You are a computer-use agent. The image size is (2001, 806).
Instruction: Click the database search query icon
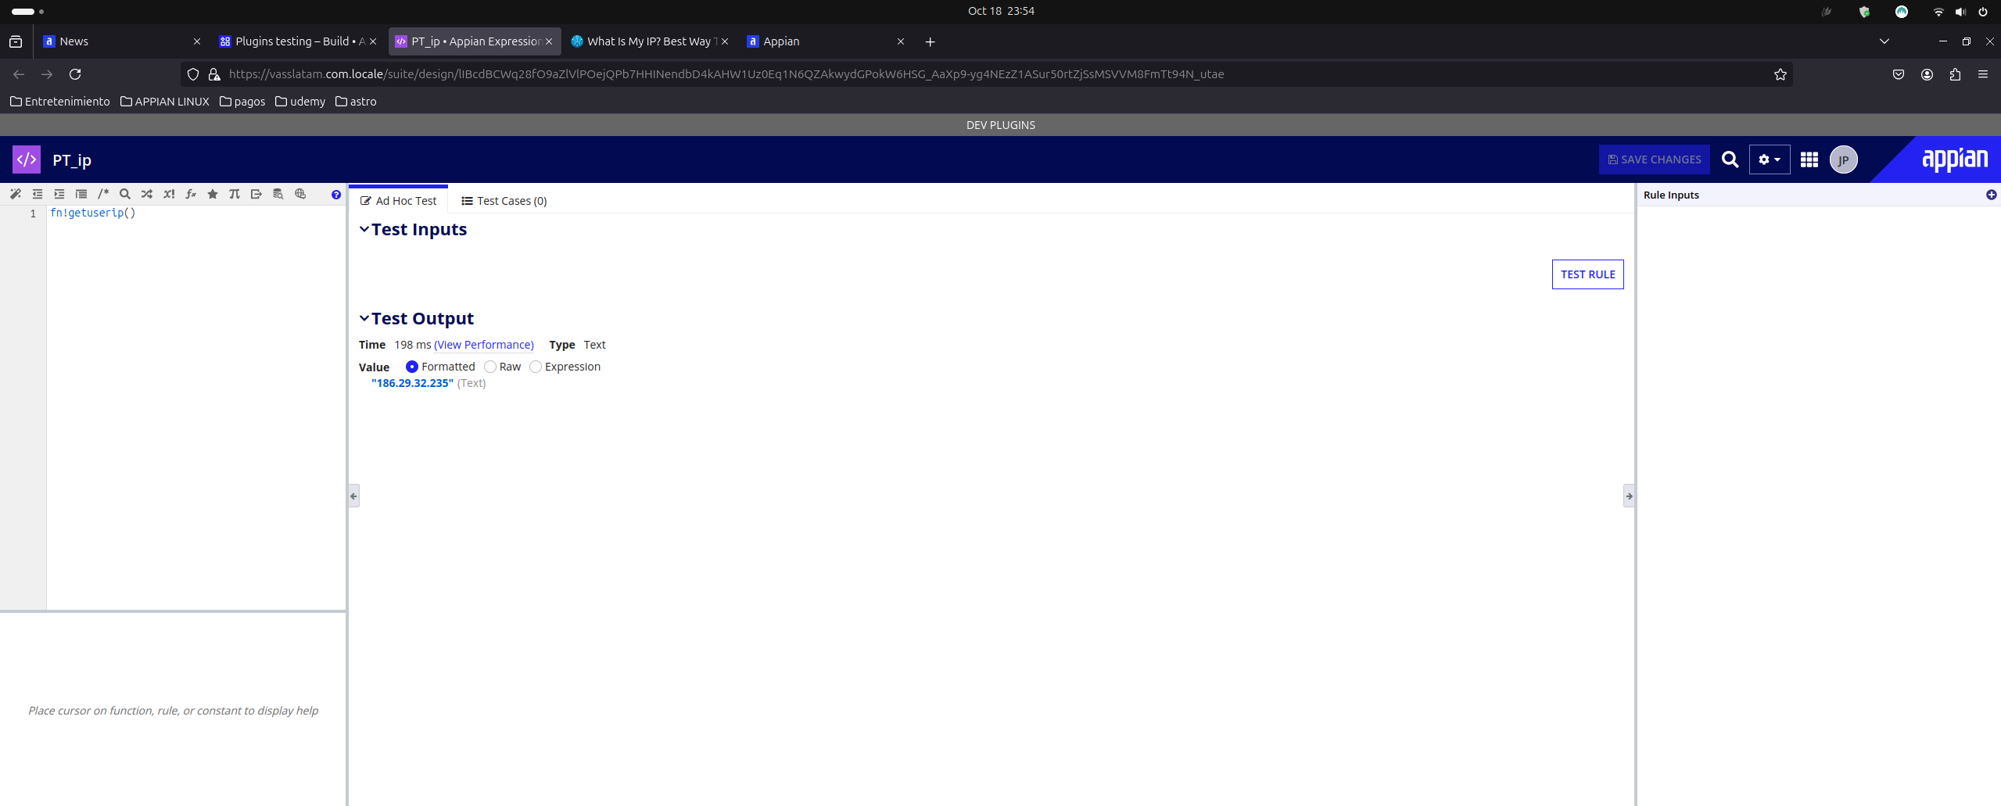pos(278,194)
